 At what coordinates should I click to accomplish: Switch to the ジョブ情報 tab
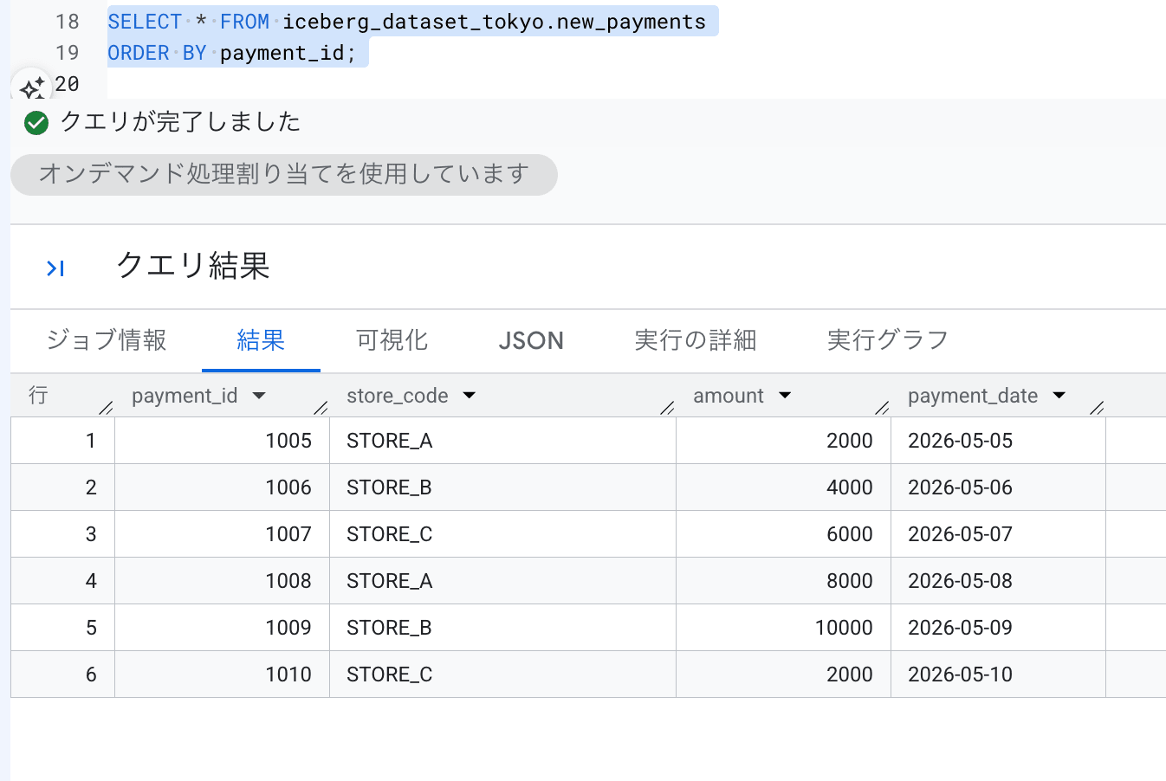[107, 340]
